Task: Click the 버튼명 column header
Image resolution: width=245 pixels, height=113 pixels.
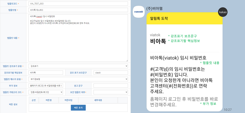Action: pyautogui.click(x=49, y=100)
